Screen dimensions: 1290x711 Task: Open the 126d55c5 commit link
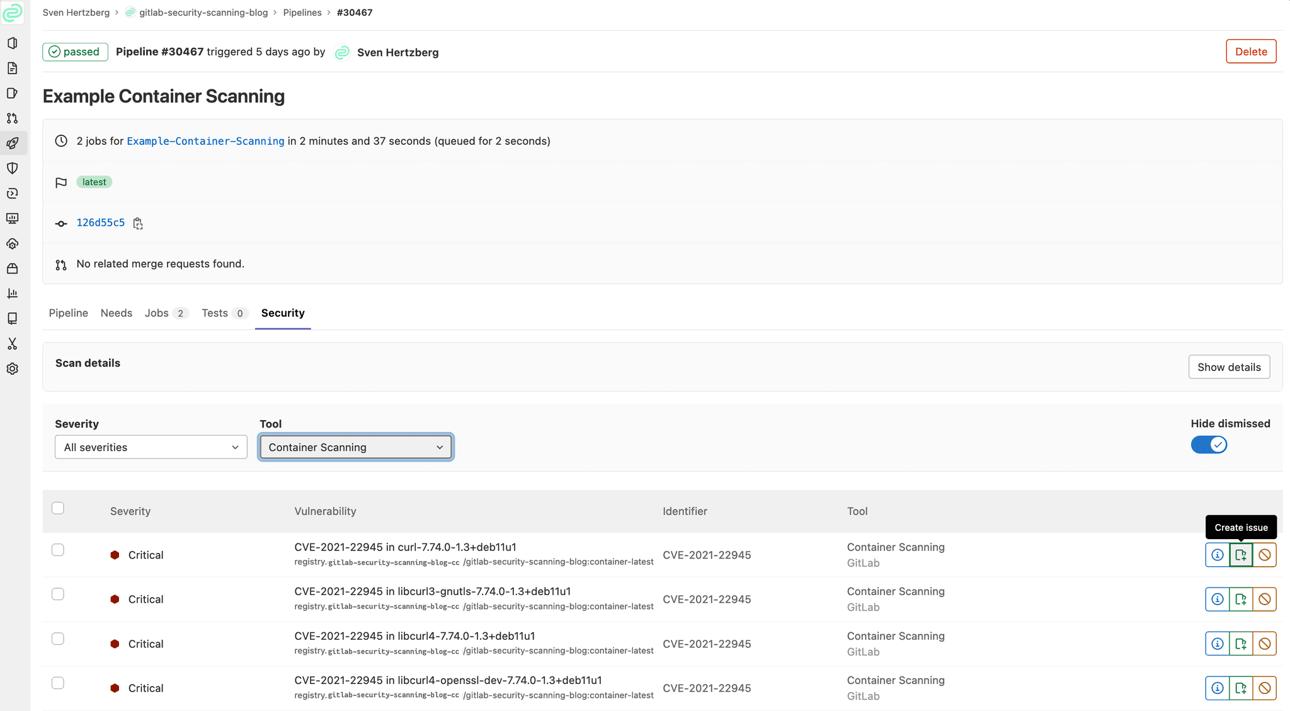tap(101, 223)
